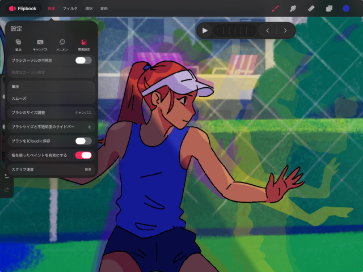The height and width of the screenshot is (272, 363).
Task: Select the smudge tool
Action: [293, 8]
